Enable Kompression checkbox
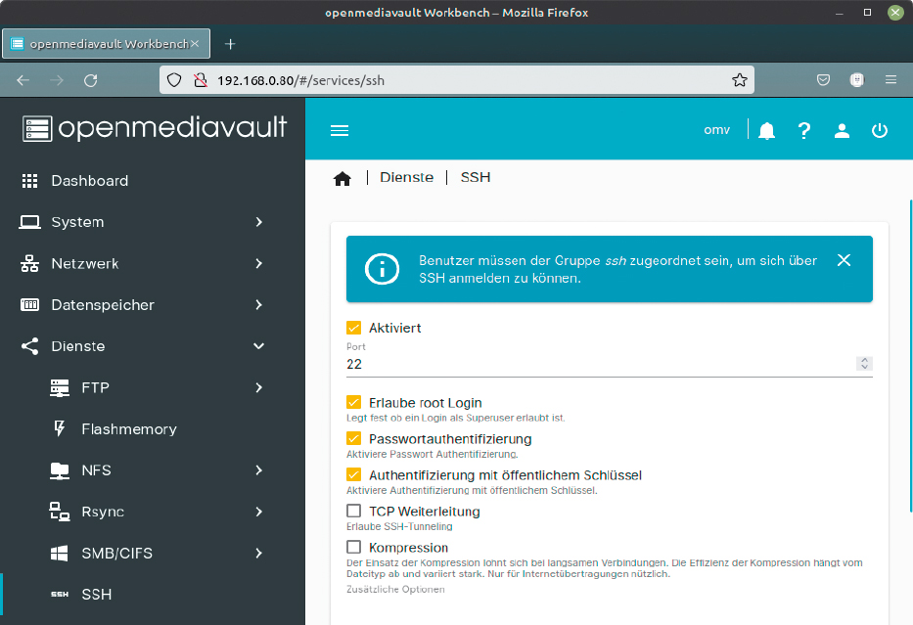The width and height of the screenshot is (913, 625). 353,547
